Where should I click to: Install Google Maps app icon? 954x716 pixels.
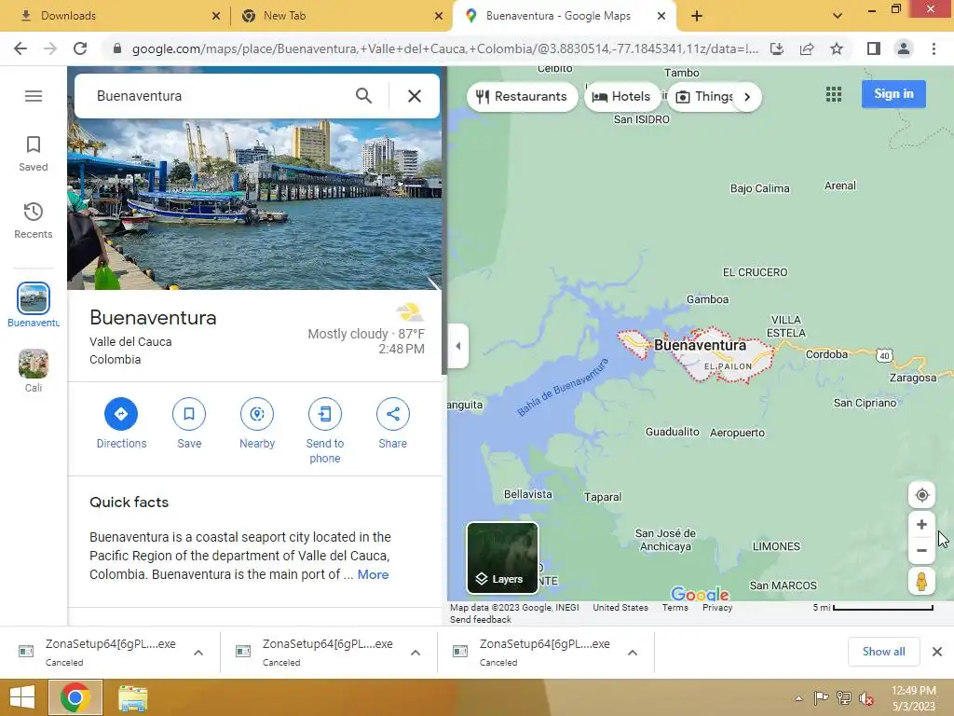pyautogui.click(x=777, y=48)
